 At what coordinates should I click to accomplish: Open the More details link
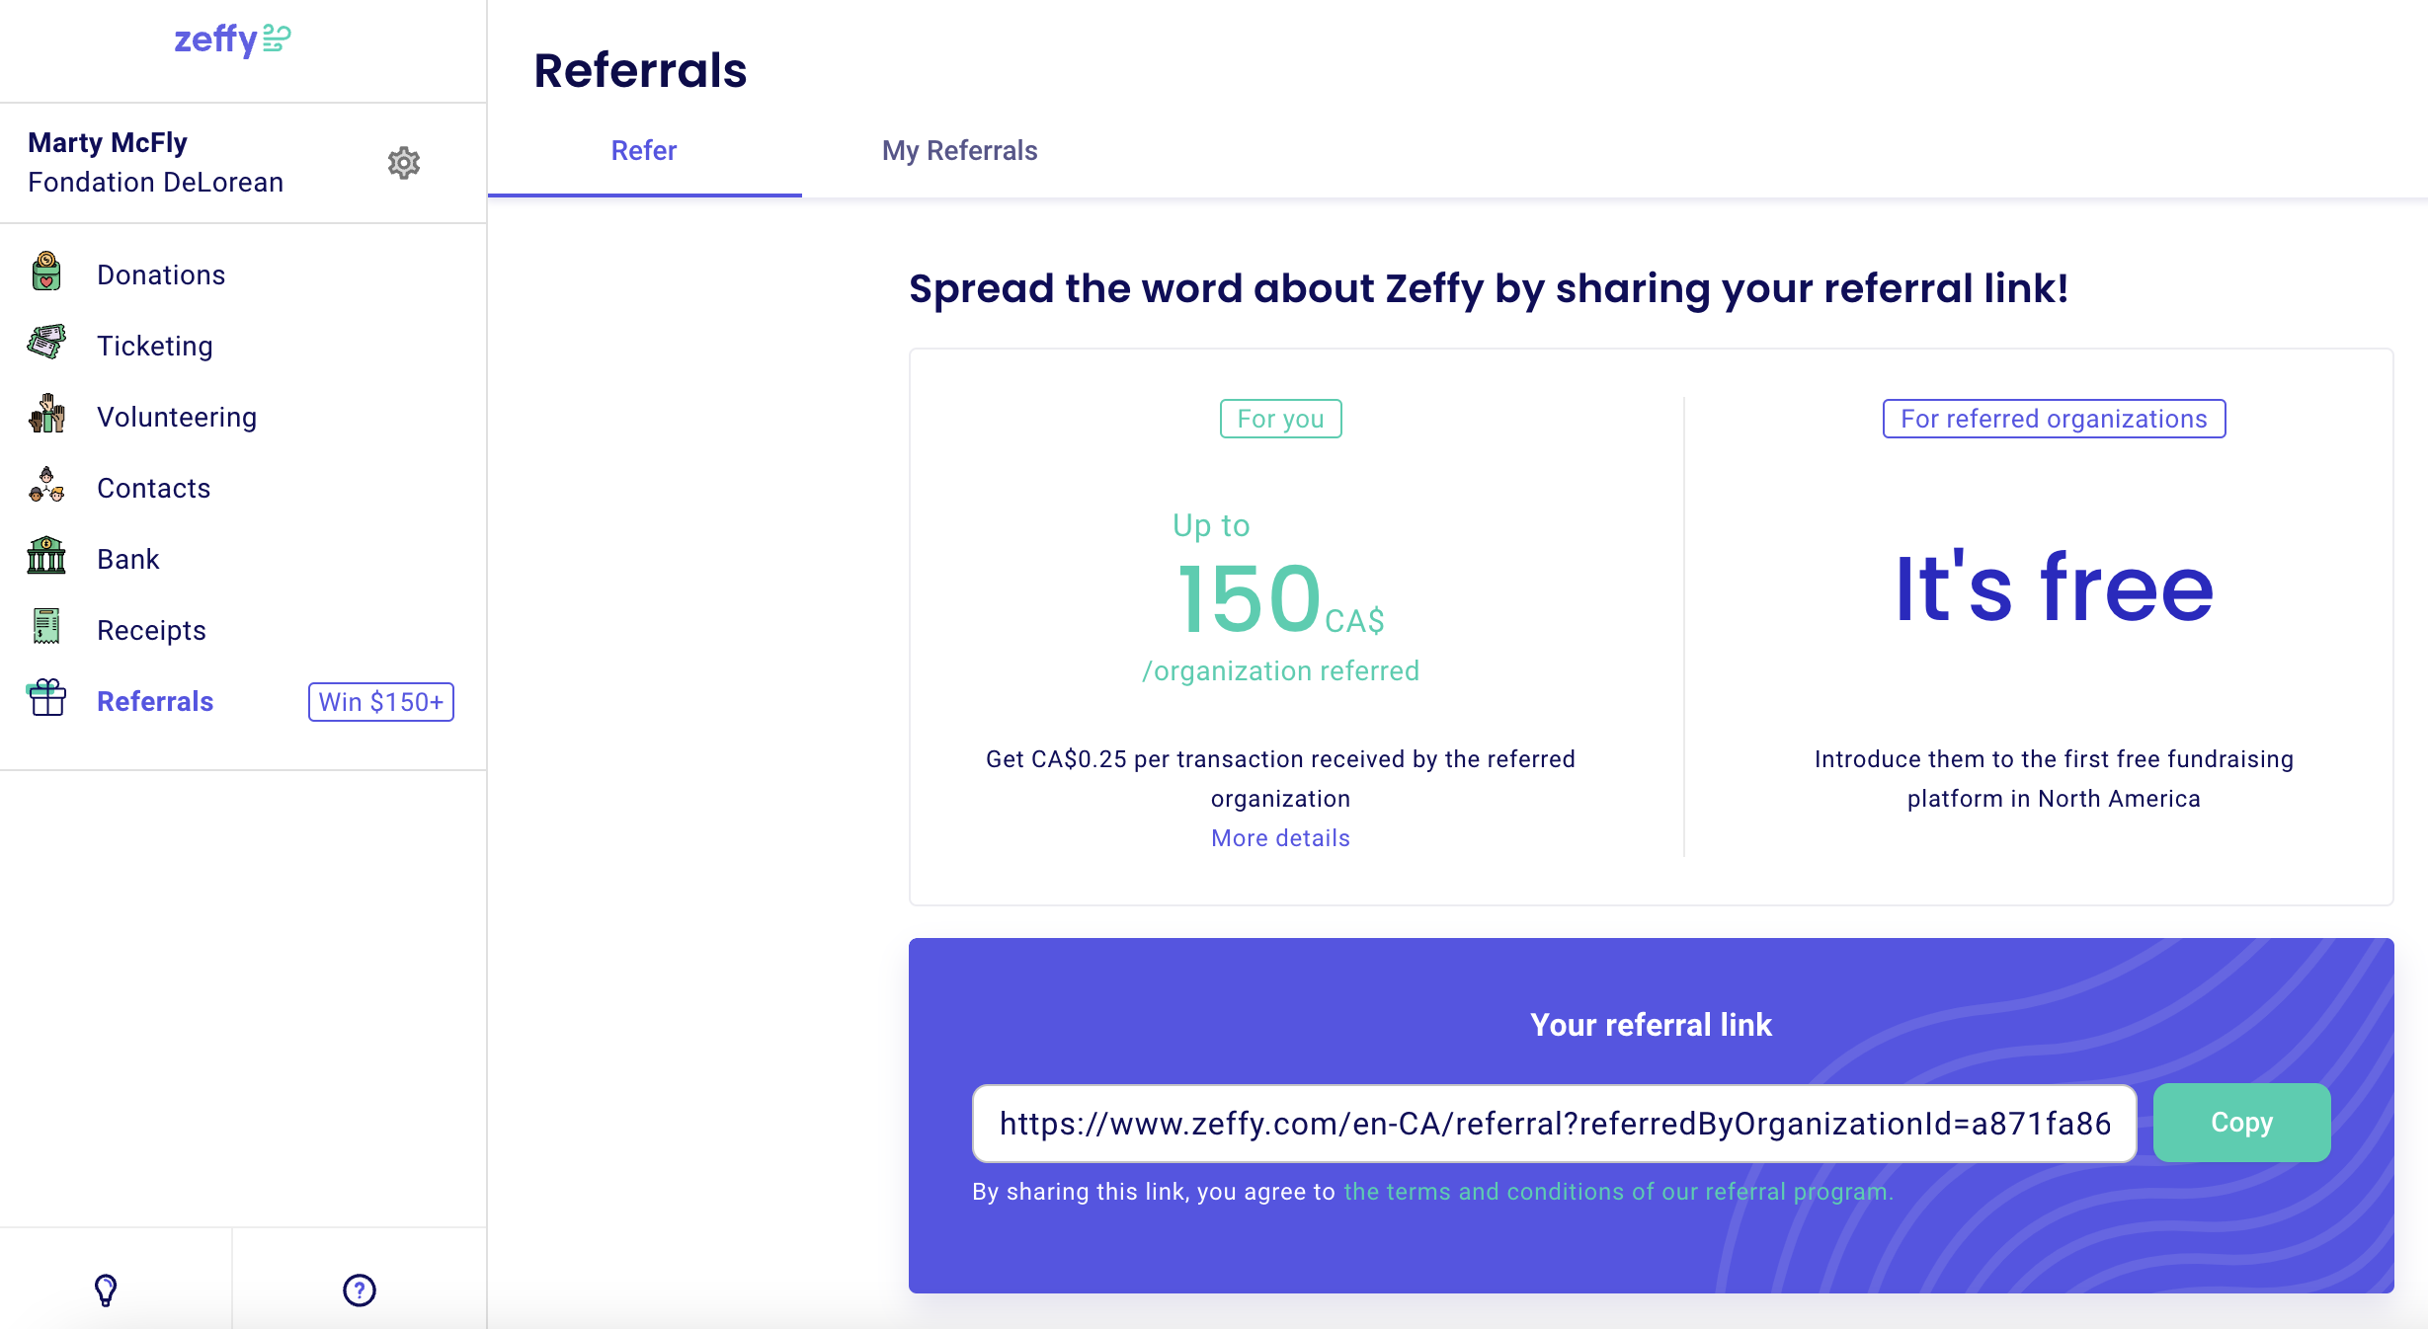1280,838
